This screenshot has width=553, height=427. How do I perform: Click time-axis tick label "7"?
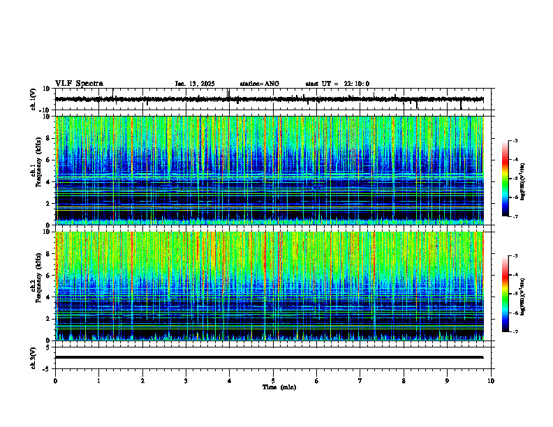(360, 381)
